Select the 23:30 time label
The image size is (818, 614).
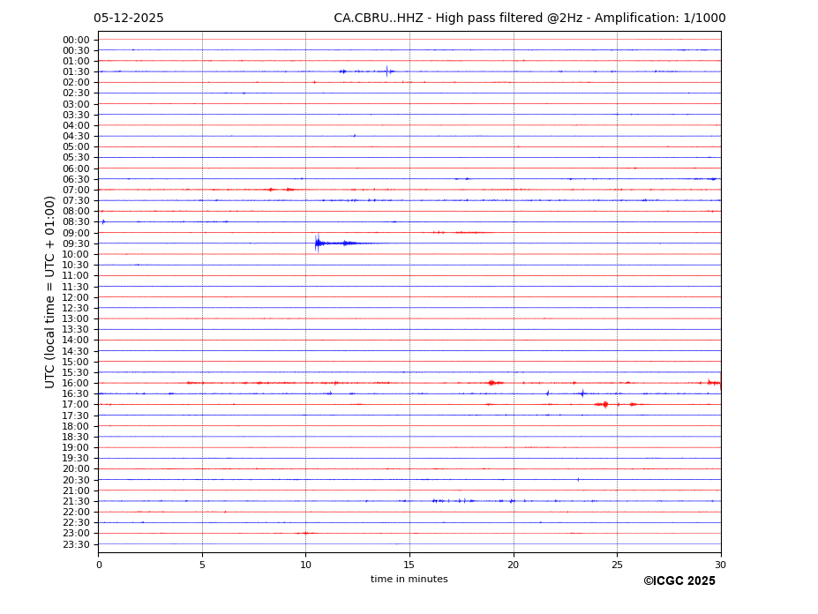point(76,544)
